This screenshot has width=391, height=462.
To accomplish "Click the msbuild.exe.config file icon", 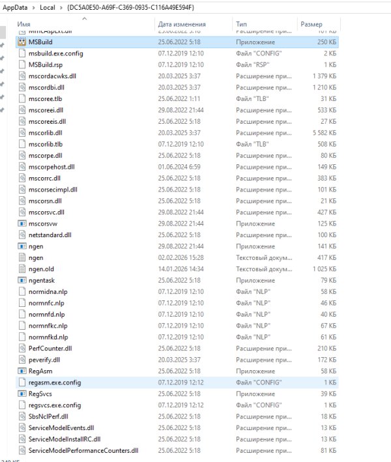I will [x=22, y=53].
